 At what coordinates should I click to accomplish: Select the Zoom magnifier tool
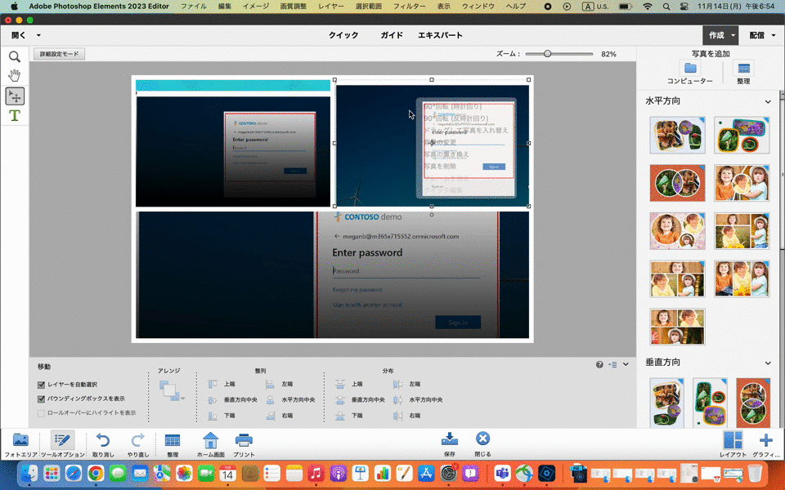pos(15,57)
